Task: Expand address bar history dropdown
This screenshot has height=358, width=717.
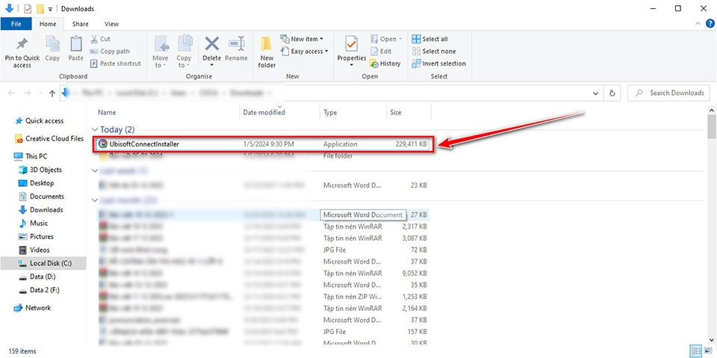Action: (595, 93)
